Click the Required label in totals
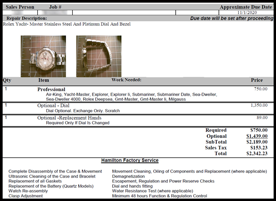Viewport: 276px width, 201px height. 216,130
